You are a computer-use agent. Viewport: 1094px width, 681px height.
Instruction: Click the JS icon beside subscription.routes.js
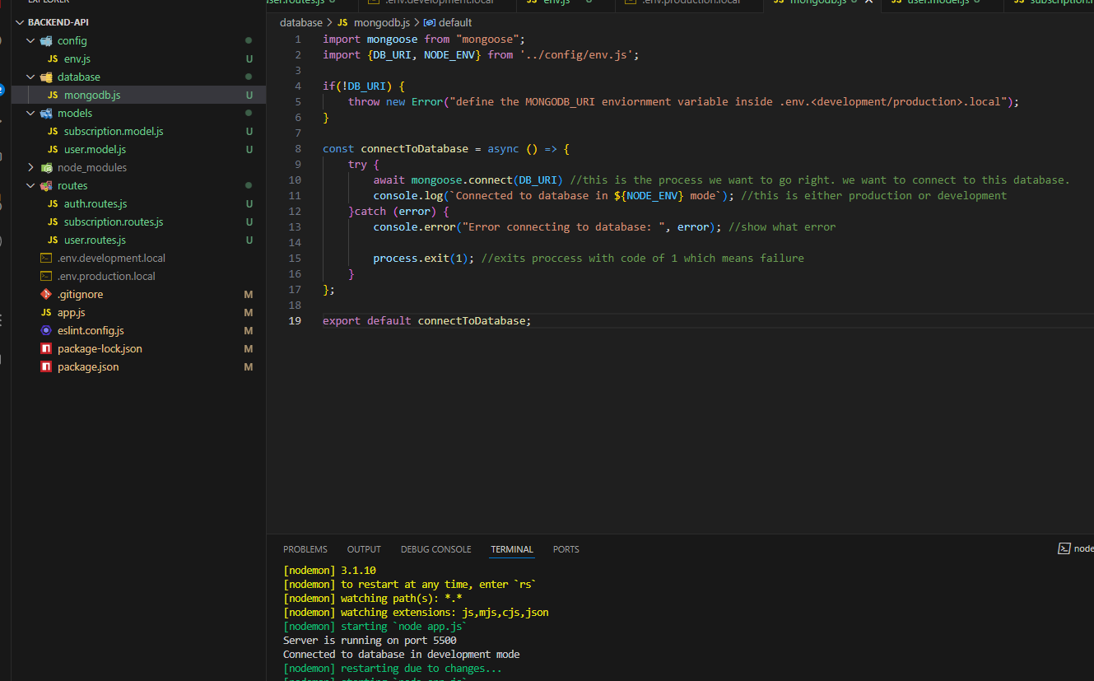point(53,222)
